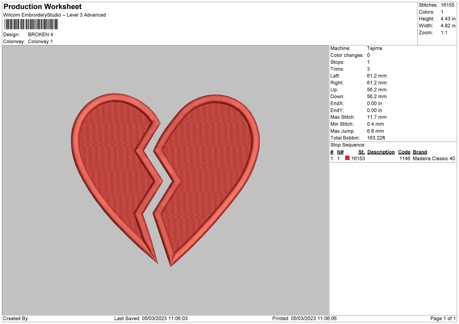Select the Tajima machine value
Viewport: 459px width, 324px height.
coord(374,48)
